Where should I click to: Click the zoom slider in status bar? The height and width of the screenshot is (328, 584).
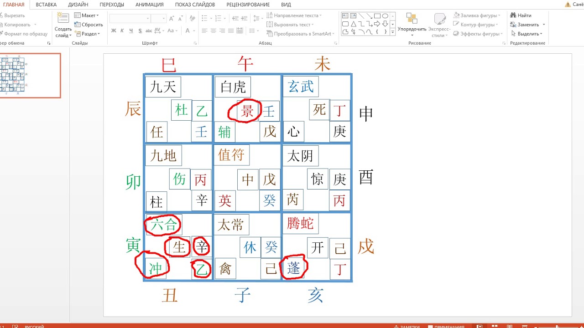(557, 327)
